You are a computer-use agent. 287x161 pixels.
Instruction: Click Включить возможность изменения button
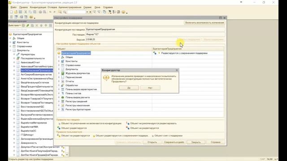tap(204, 23)
